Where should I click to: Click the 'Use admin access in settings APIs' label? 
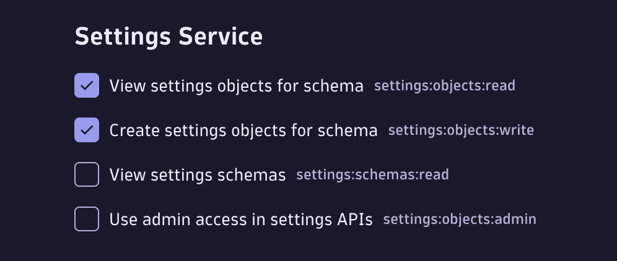pyautogui.click(x=240, y=220)
